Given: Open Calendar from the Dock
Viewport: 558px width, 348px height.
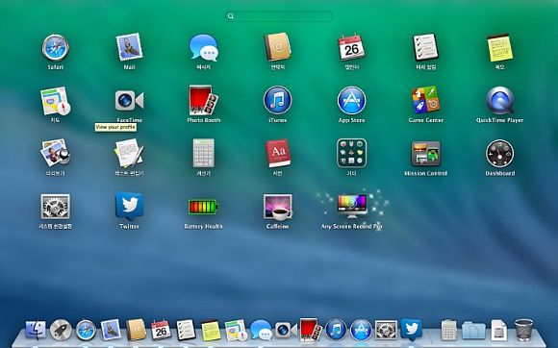Looking at the screenshot, I should coord(161,331).
